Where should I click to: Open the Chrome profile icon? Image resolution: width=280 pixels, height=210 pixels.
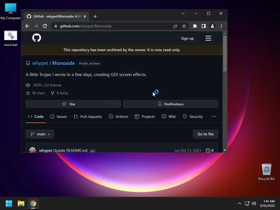pos(212,26)
